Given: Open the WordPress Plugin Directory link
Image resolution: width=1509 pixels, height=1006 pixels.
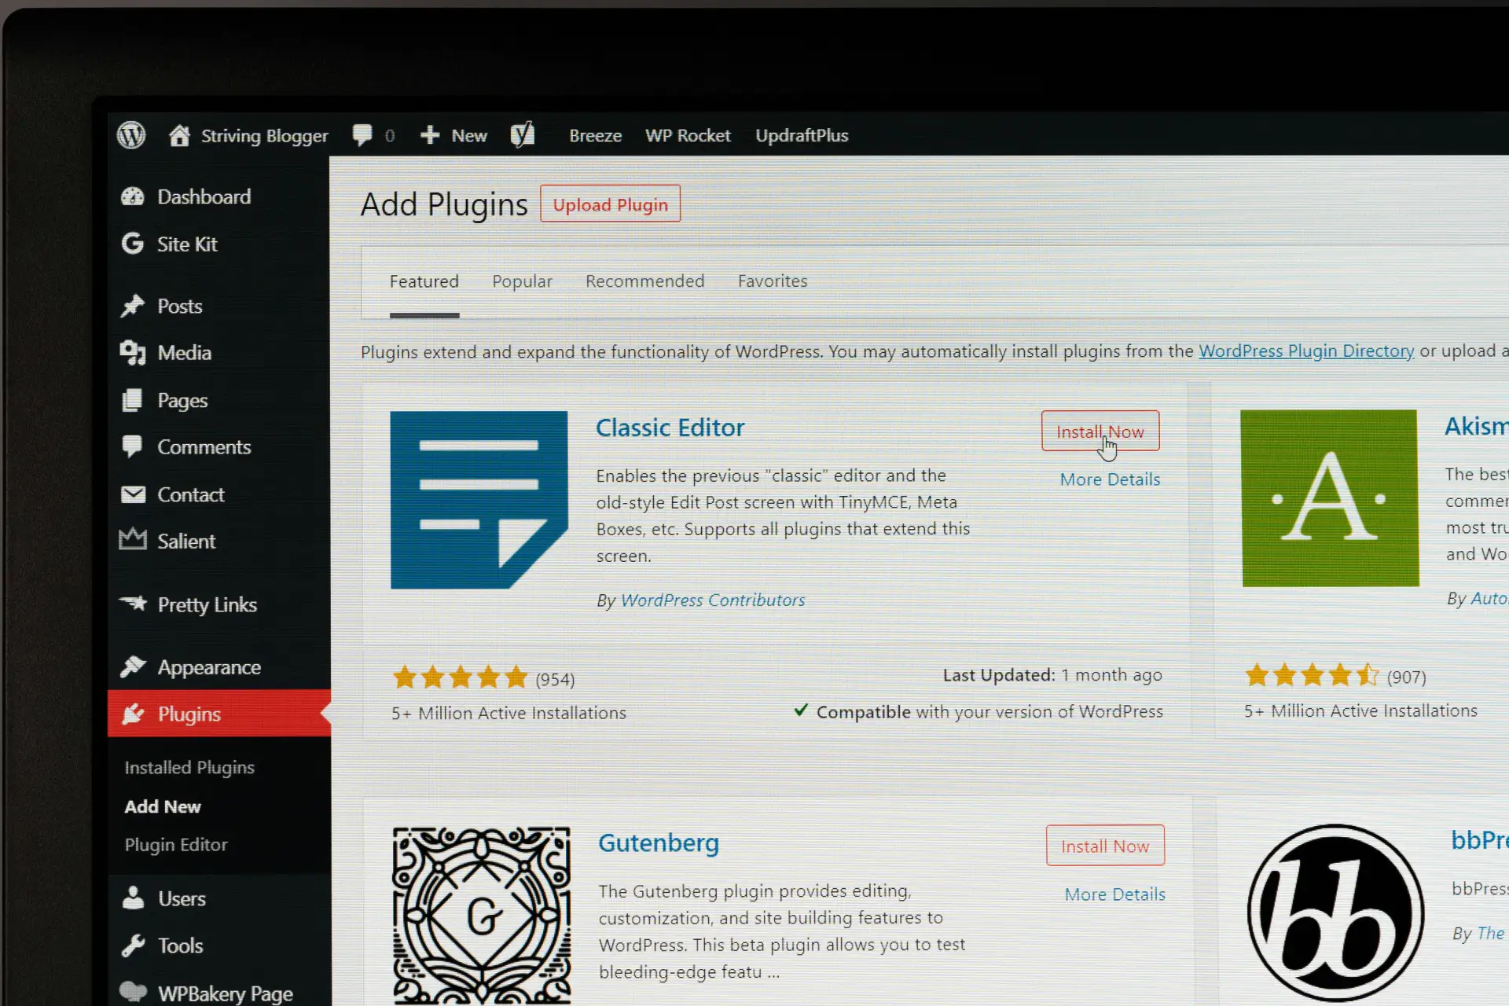Looking at the screenshot, I should coord(1305,351).
